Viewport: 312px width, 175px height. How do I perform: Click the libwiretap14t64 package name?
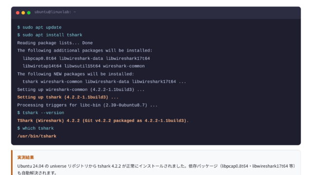42,66
